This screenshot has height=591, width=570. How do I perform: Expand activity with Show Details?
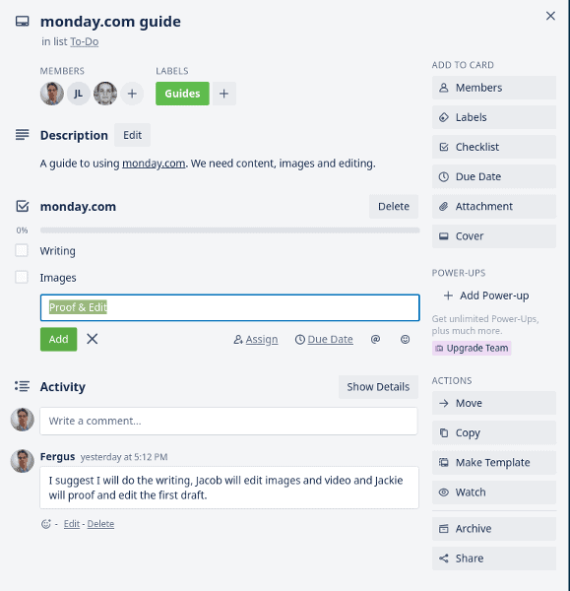(378, 387)
